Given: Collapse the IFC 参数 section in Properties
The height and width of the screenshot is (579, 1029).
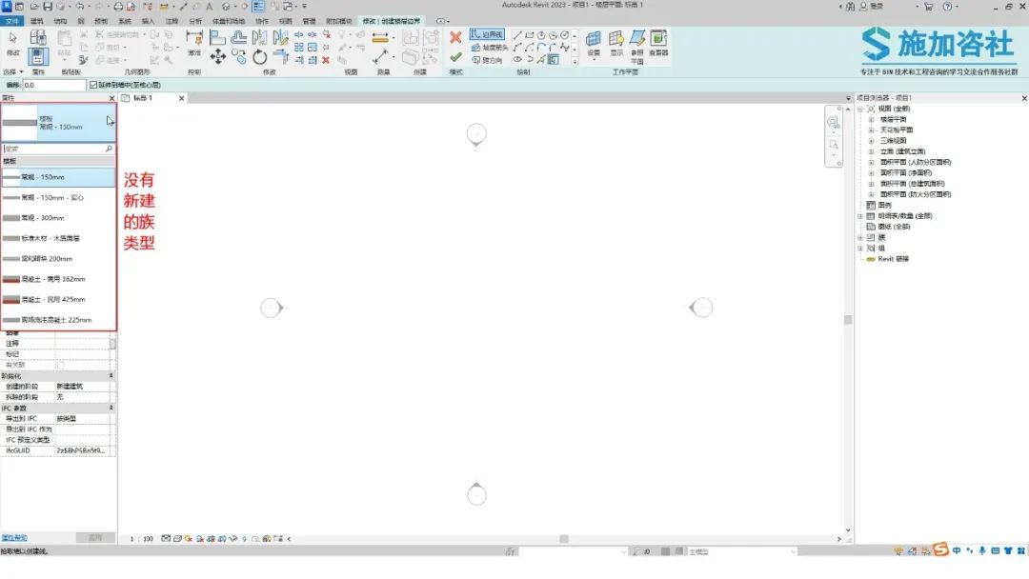Looking at the screenshot, I should (x=111, y=408).
